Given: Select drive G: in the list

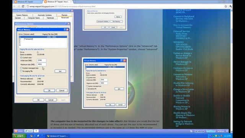Looking at the screenshot, I should (x=43, y=45).
